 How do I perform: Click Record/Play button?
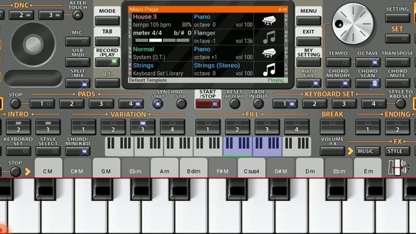click(x=107, y=62)
